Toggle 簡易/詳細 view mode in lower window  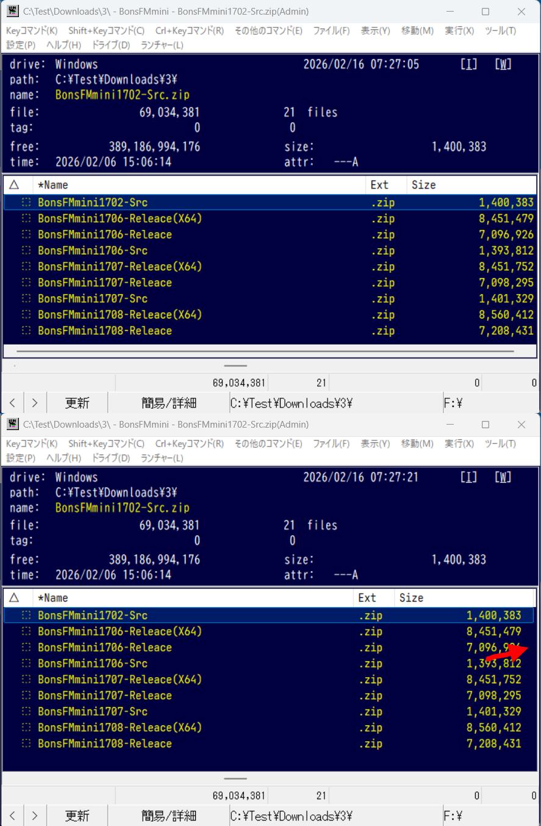(168, 816)
